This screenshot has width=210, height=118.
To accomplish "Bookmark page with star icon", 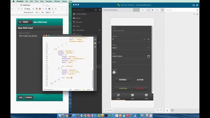I will pyautogui.click(x=33, y=9).
